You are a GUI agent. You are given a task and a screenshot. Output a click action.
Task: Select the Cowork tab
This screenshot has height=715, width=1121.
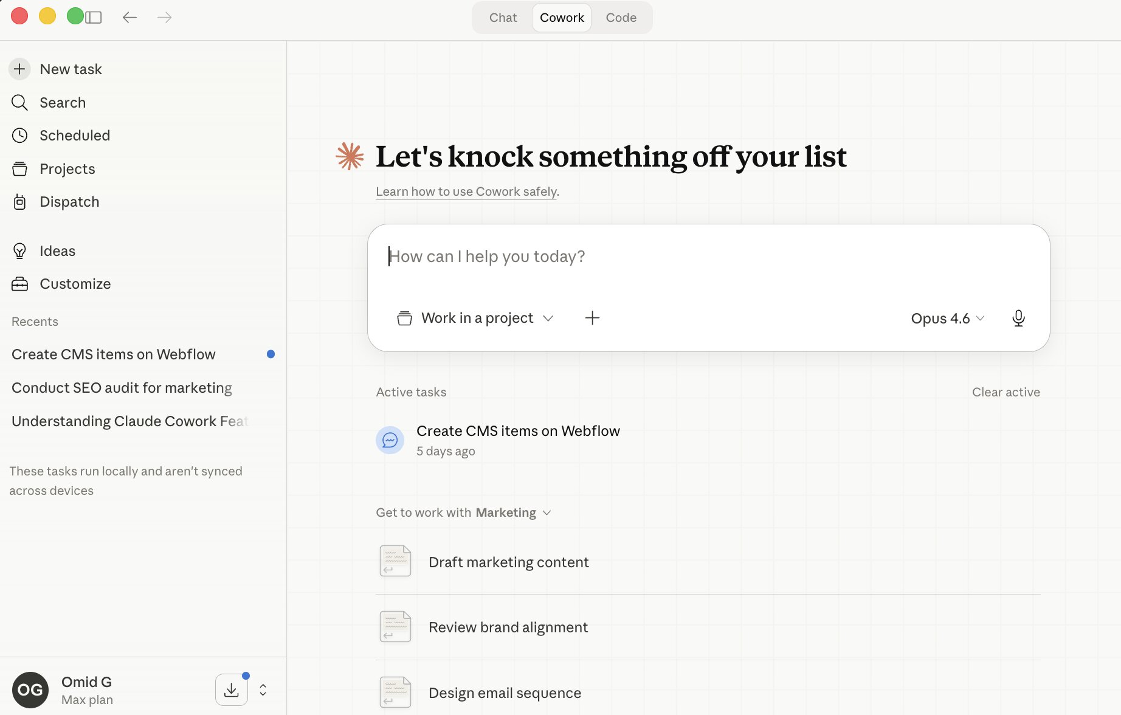[562, 18]
